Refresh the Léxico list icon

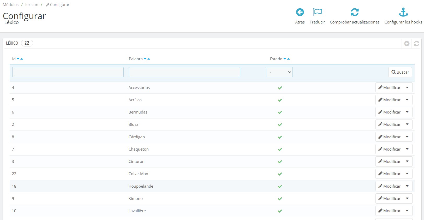[x=417, y=44]
